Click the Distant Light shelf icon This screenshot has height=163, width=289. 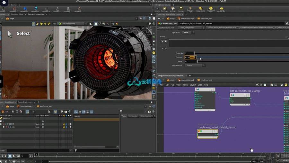tap(200, 9)
